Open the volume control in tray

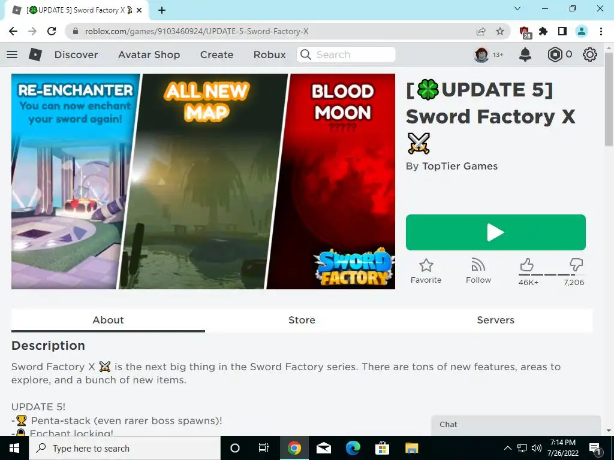(x=537, y=448)
